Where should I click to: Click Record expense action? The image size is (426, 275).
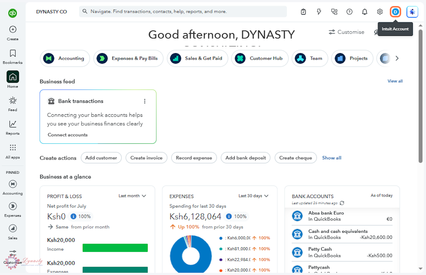(x=194, y=158)
